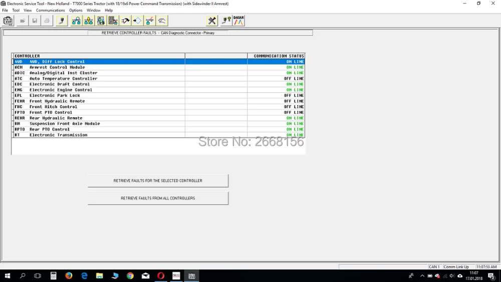Click the EST toolbox icon in toolbar

8,21
